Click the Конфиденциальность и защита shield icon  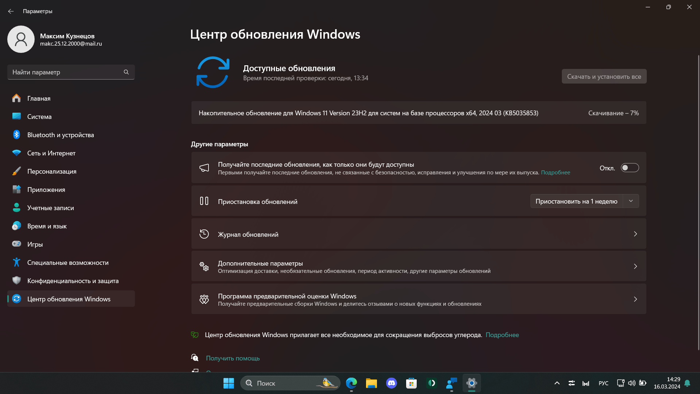pyautogui.click(x=16, y=280)
